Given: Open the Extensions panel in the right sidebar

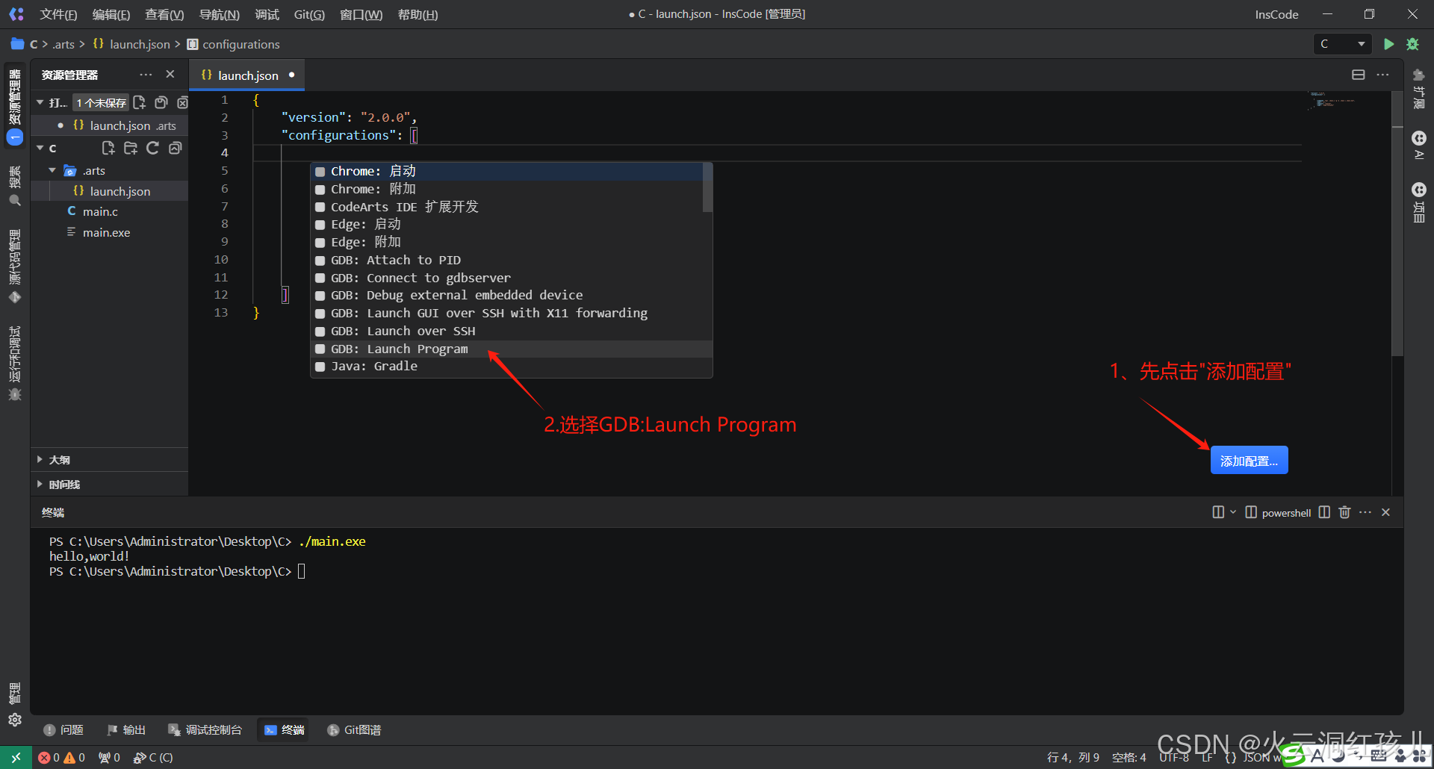Looking at the screenshot, I should click(1419, 88).
